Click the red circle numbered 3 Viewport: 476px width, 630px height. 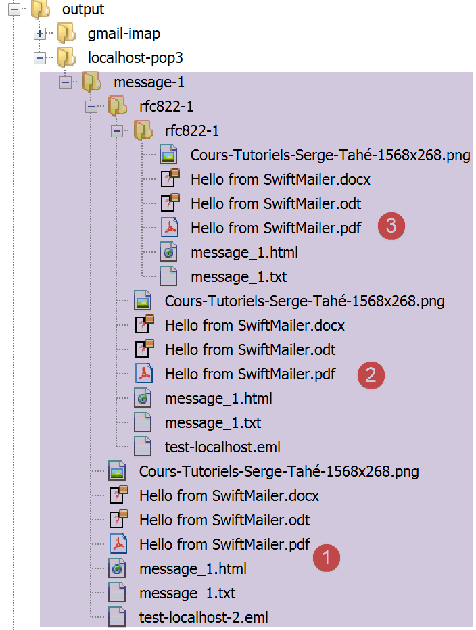pyautogui.click(x=391, y=226)
